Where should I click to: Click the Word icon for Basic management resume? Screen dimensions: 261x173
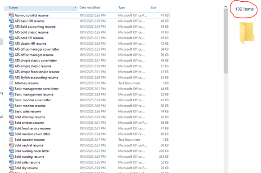click(11, 94)
